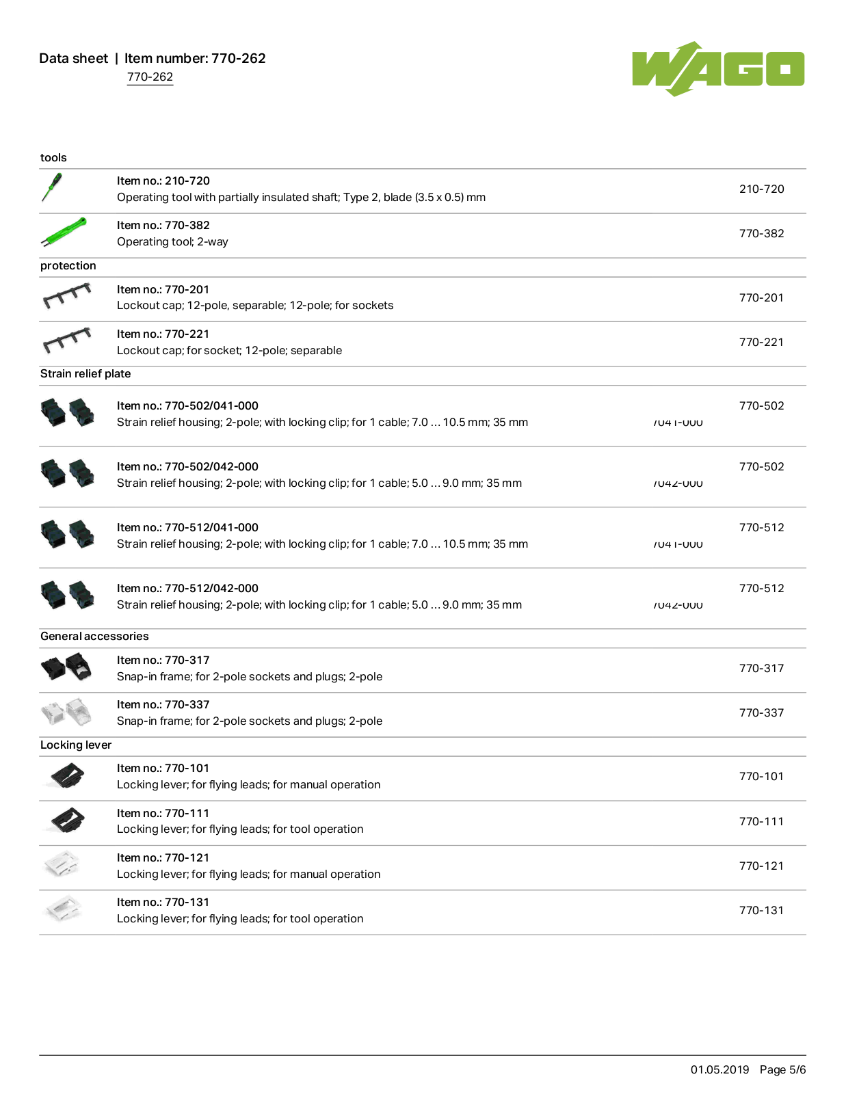Screen dimensions: 846x1094
Task: Click the Item no.: 770-502/042-000 title
Action: 187,466
